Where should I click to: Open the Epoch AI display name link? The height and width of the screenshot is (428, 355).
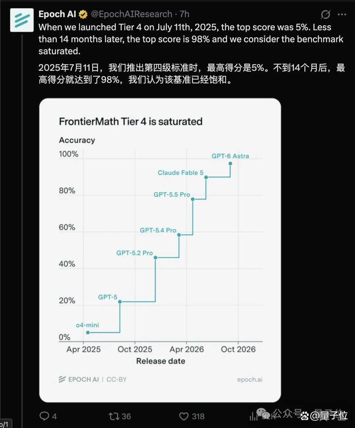[x=57, y=14]
